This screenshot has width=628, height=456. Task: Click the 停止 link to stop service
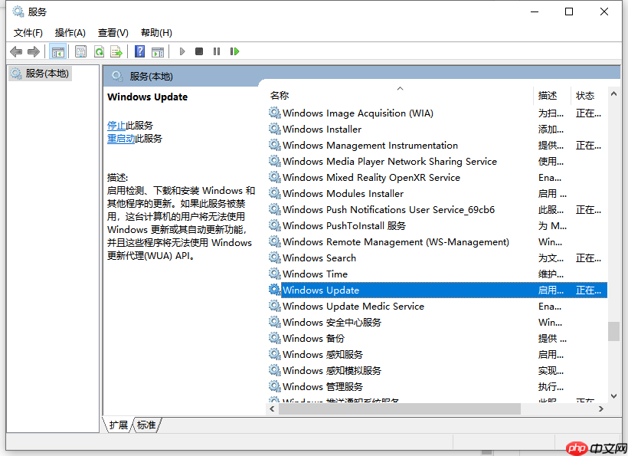click(116, 126)
